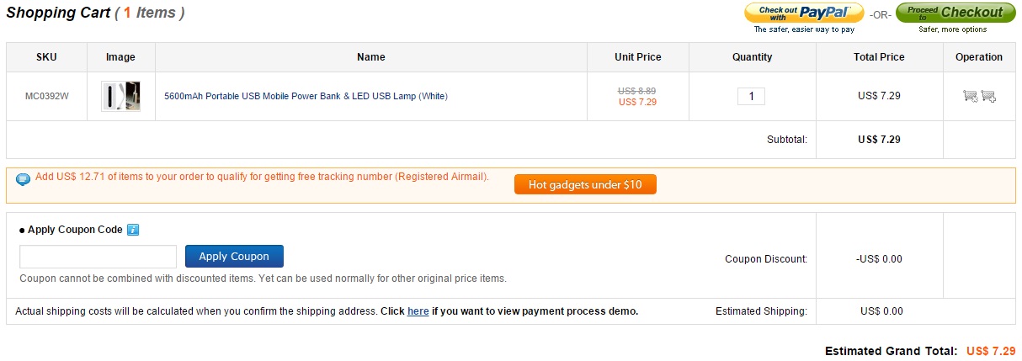Click the Name column header

coord(370,57)
